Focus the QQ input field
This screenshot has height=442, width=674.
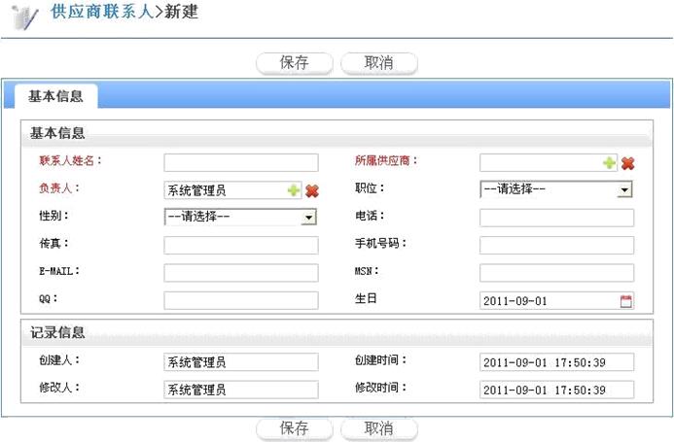pyautogui.click(x=241, y=300)
